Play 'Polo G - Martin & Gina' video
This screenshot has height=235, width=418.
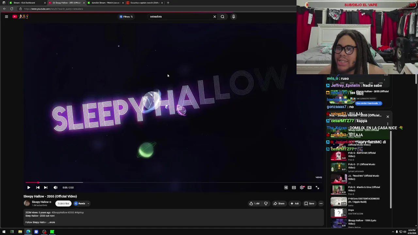[359, 190]
